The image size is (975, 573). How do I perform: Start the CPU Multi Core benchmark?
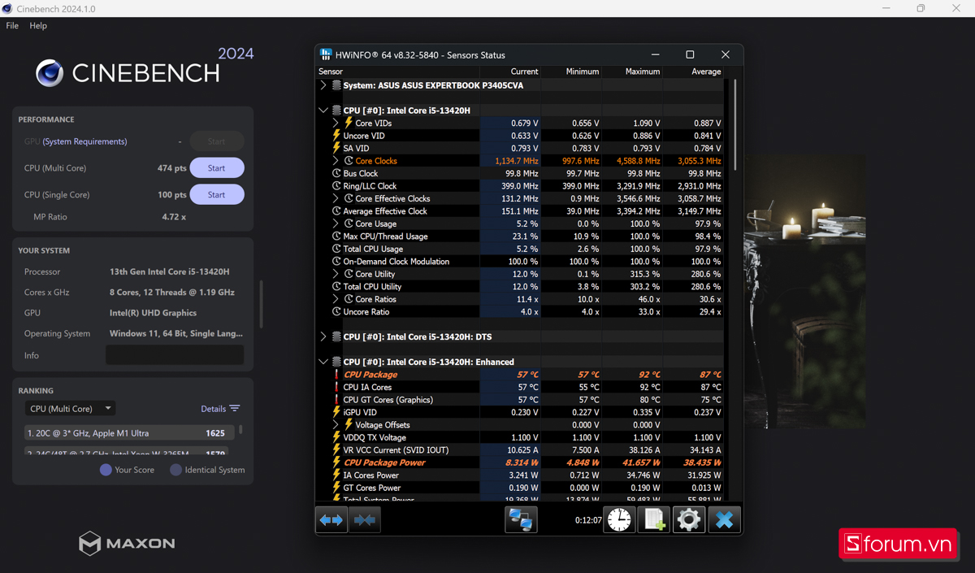(216, 167)
